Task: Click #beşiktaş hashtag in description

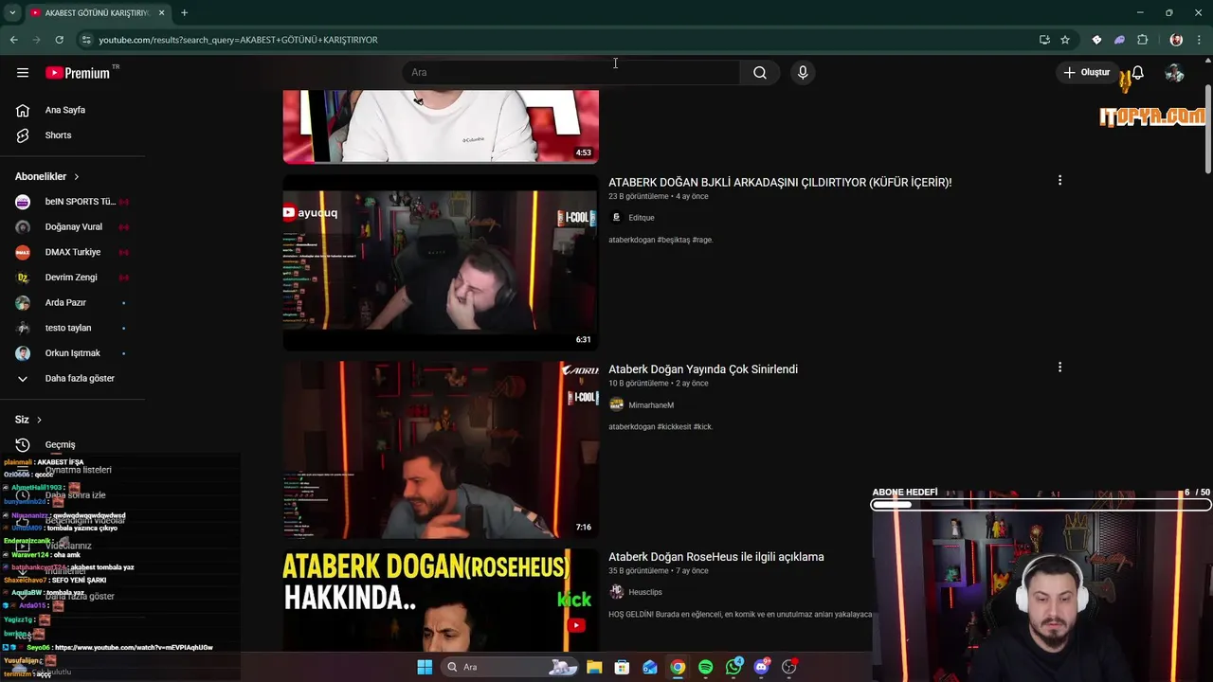Action: coord(674,240)
